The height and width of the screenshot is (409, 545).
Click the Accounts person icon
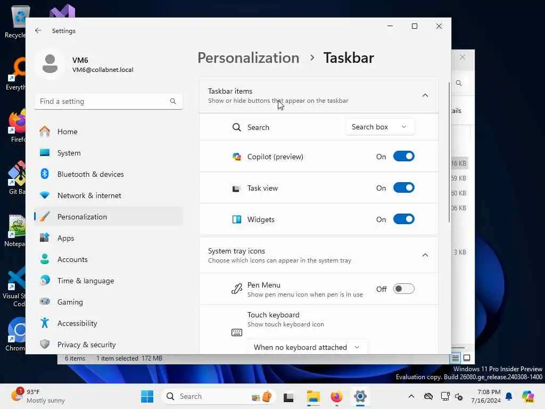pos(45,259)
